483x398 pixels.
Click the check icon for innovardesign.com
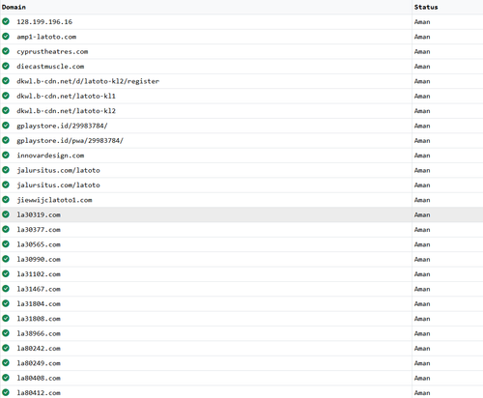pos(6,155)
